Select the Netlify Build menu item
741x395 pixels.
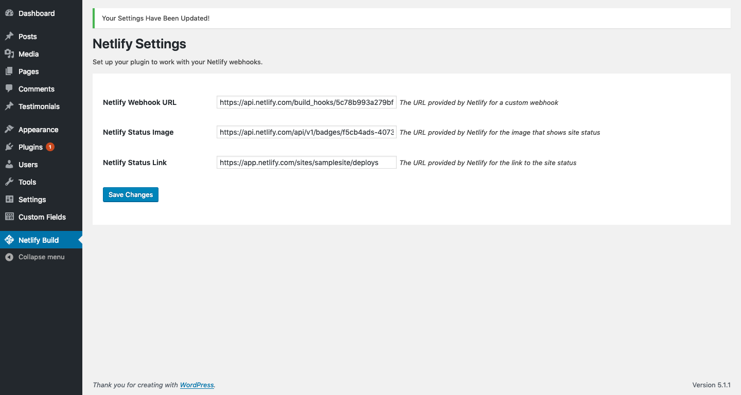tap(41, 240)
